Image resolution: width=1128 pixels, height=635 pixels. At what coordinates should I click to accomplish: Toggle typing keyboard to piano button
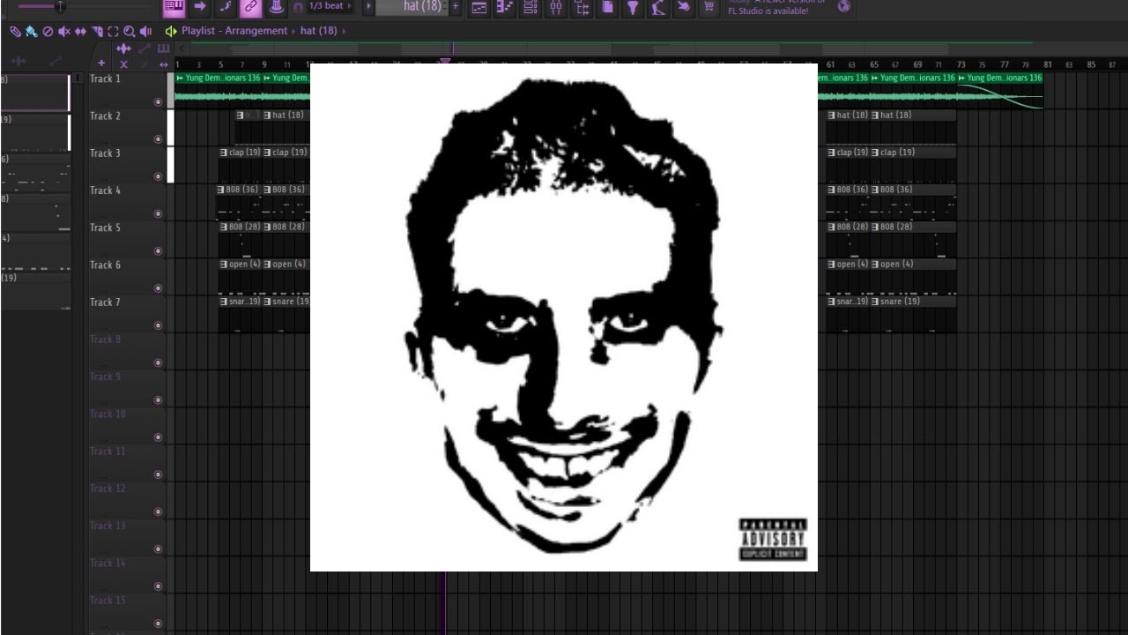174,7
